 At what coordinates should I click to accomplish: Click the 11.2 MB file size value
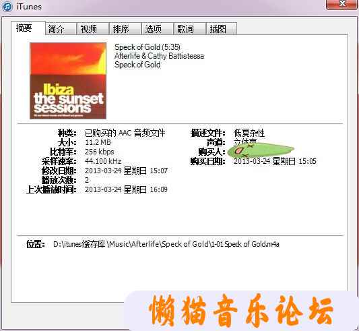coord(98,142)
